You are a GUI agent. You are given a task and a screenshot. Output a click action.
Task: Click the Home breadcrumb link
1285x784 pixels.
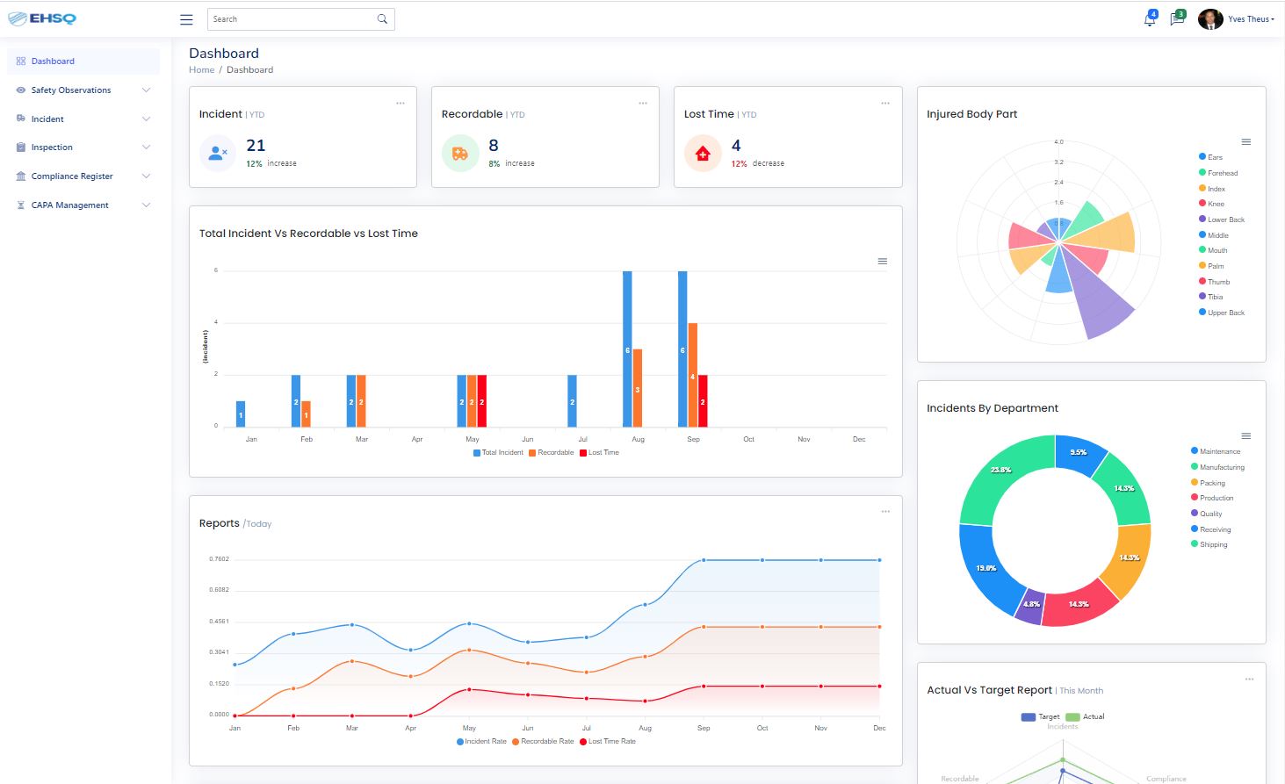(201, 70)
